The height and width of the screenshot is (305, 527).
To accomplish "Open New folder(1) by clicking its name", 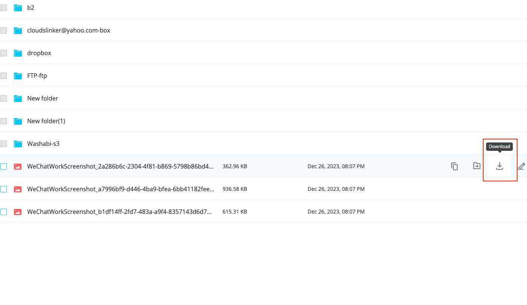I will [46, 121].
